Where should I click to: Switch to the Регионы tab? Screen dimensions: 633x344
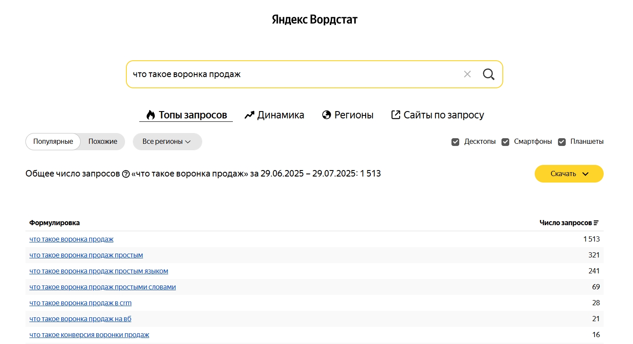click(x=348, y=115)
